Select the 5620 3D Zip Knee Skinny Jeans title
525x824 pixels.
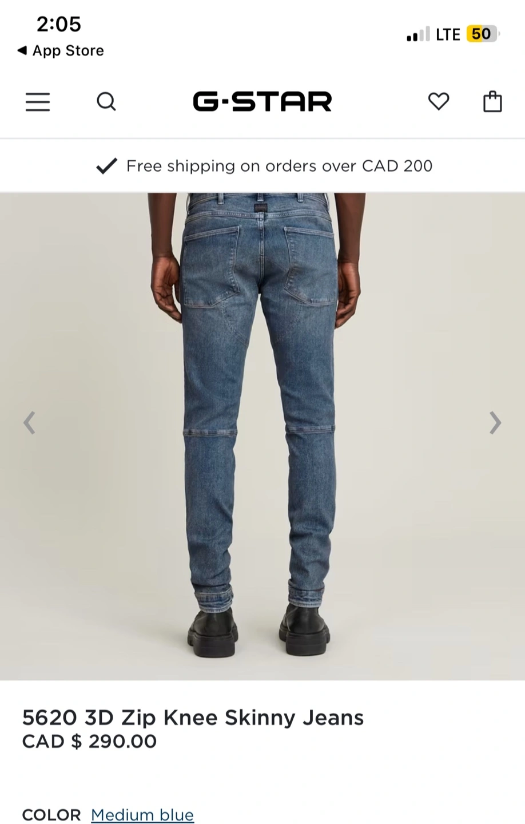(193, 717)
